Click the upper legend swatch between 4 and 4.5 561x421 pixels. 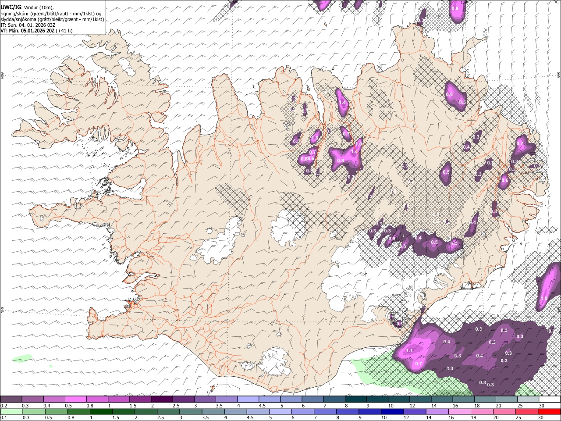[248, 399]
